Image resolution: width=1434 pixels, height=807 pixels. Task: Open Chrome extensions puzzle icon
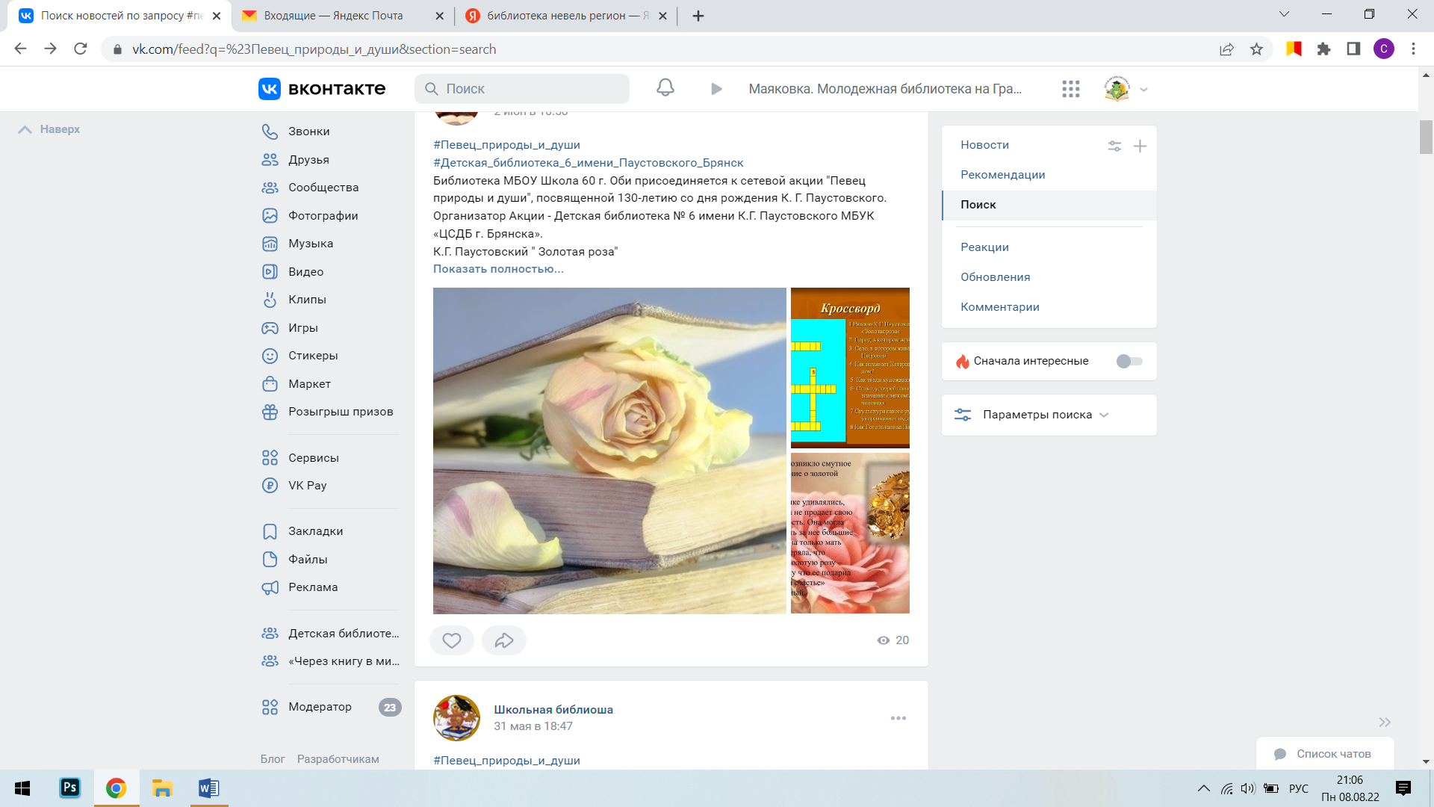coord(1323,49)
